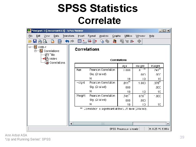
Task: Click the Select Last Output icon
Action: pyautogui.click(x=115, y=41)
